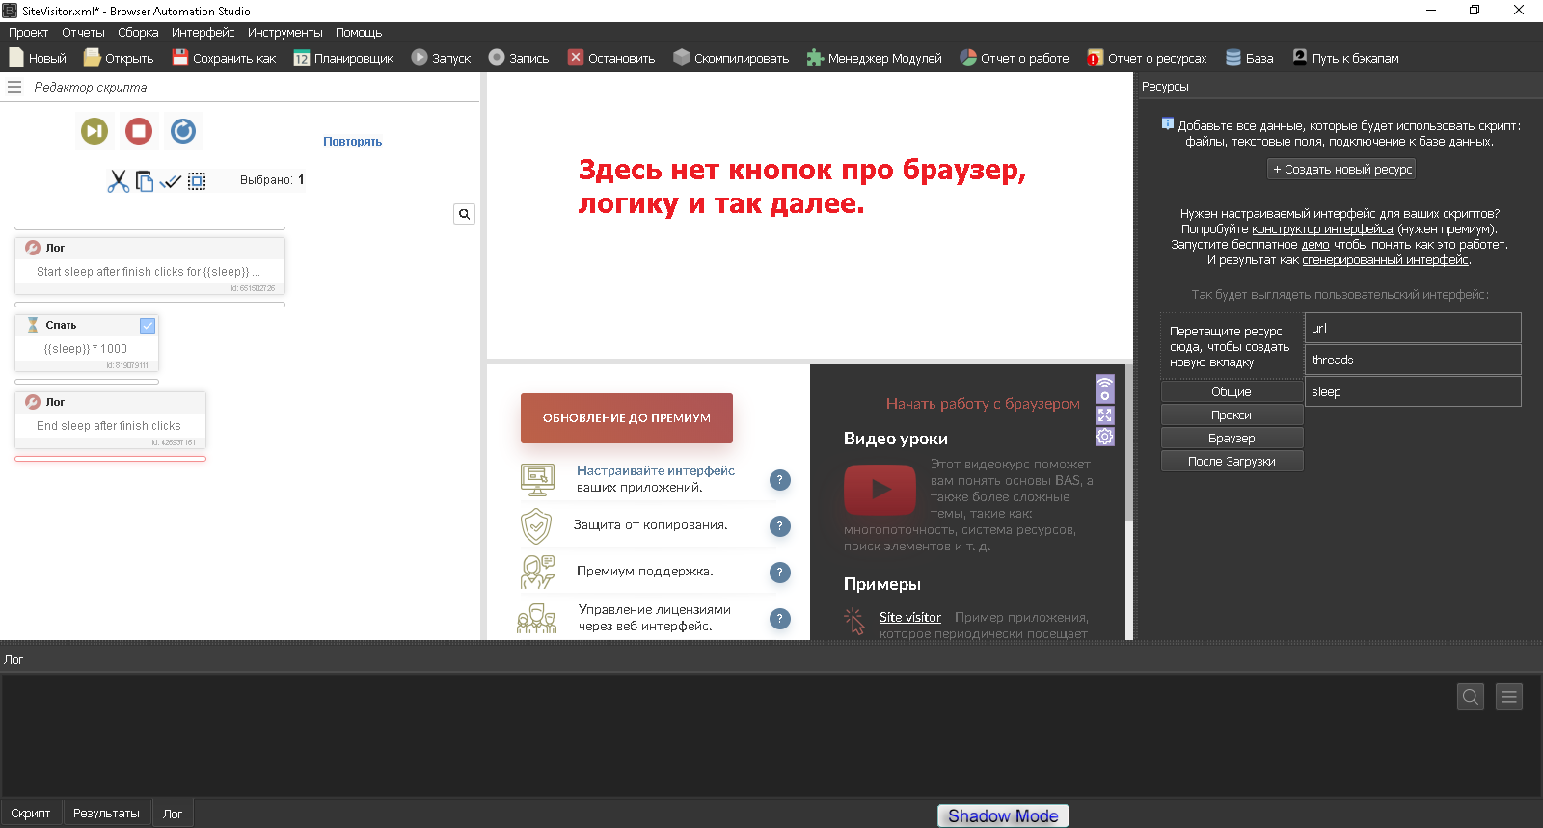This screenshot has width=1543, height=828.
Task: Search the log with magnifier icon
Action: click(x=1471, y=697)
